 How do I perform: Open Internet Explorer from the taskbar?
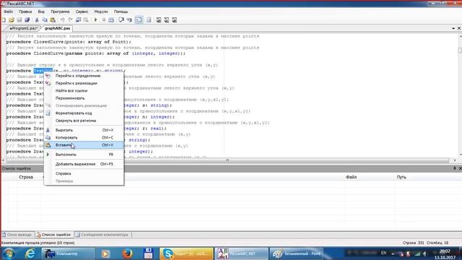30,253
